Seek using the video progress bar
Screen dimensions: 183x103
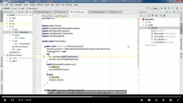(91, 97)
